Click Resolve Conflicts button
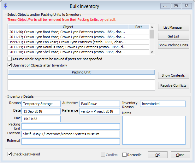 173,85
